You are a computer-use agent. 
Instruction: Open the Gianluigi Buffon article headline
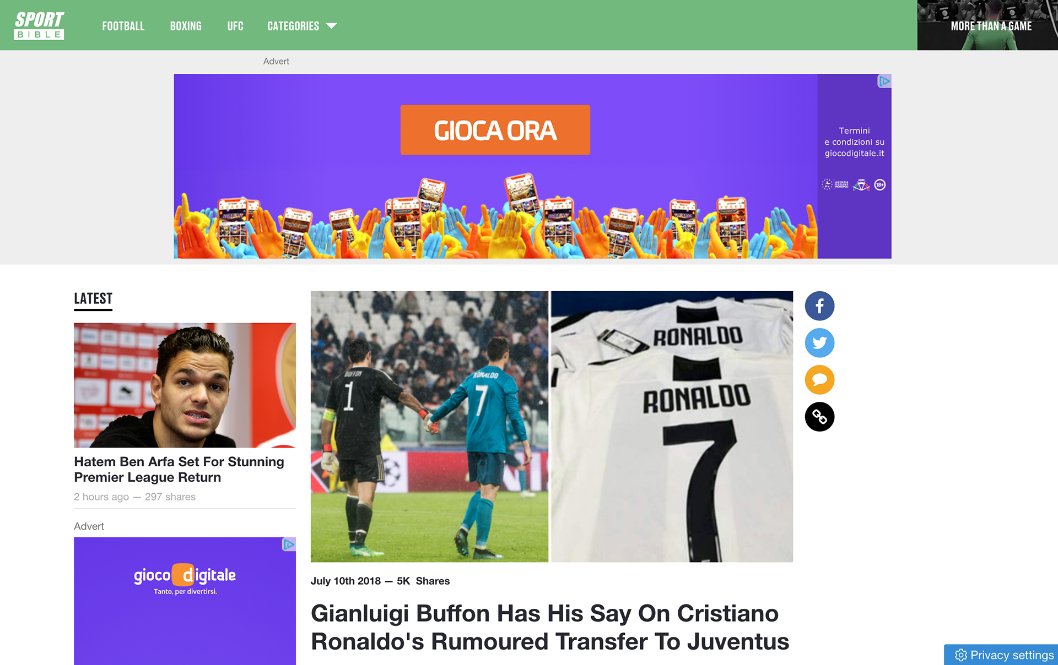[550, 628]
